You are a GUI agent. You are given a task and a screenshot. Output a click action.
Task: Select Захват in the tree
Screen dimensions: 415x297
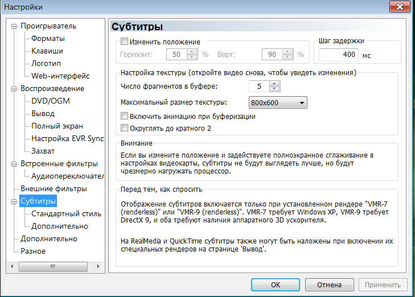(43, 151)
